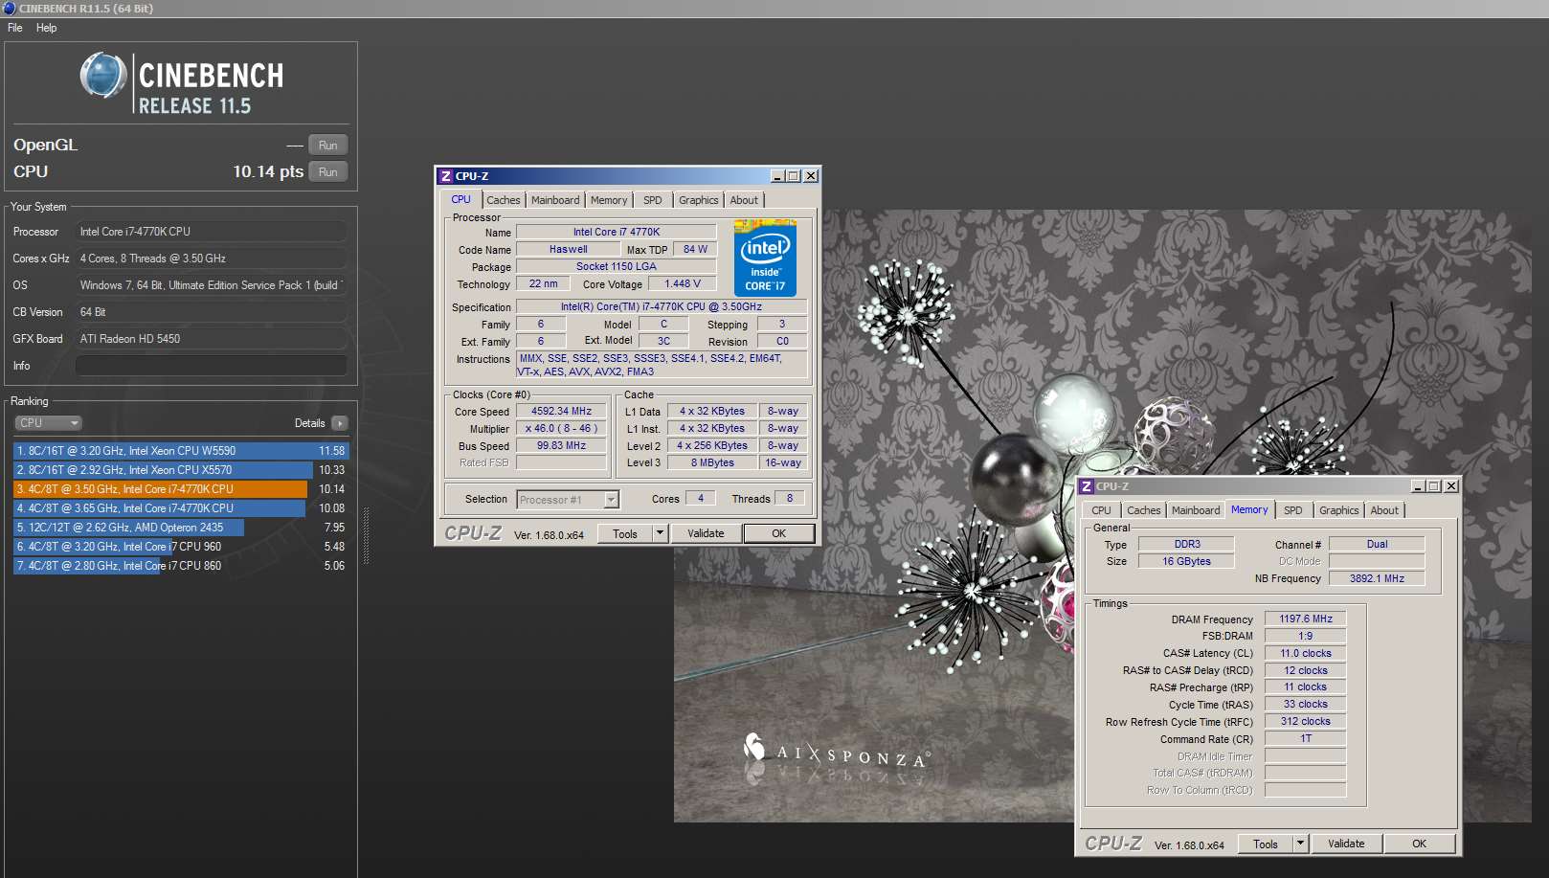This screenshot has height=878, width=1549.
Task: Expand Tools dropdown arrow in CPU tab window
Action: (x=660, y=533)
